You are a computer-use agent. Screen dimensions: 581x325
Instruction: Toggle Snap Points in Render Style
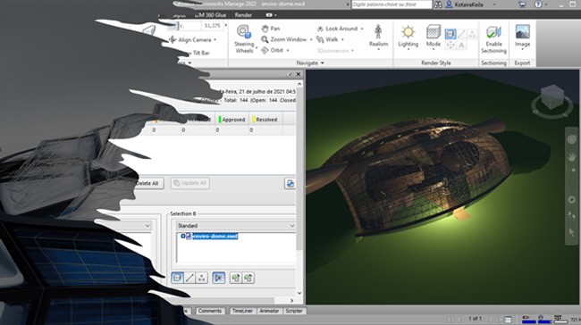[450, 46]
